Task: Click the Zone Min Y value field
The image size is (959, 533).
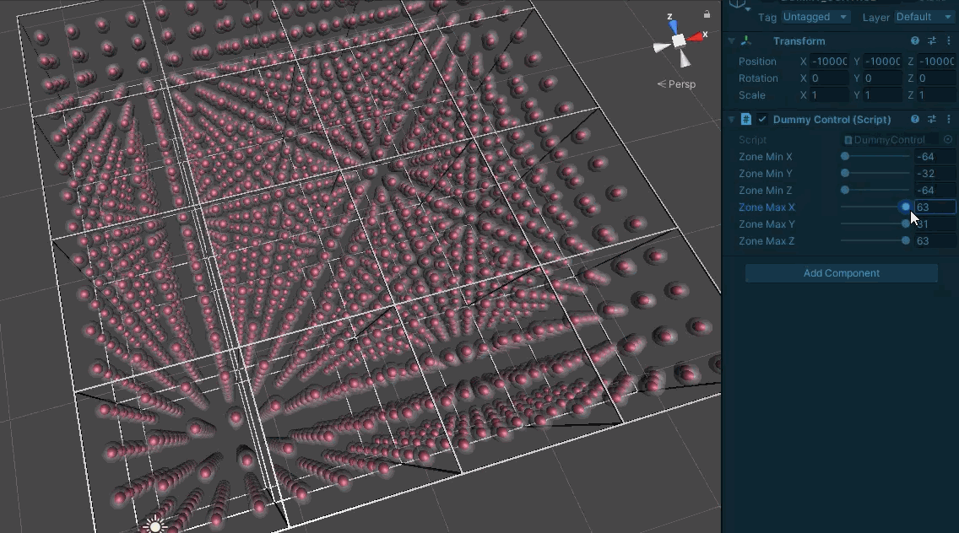Action: coord(935,174)
